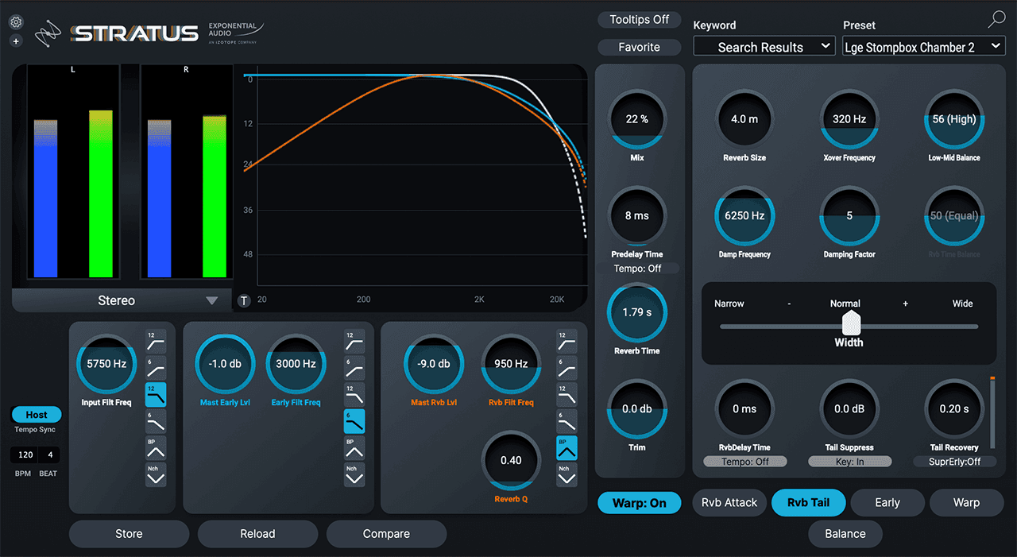1017x557 pixels.
Task: Switch to the Rvb Attack tab
Action: (x=729, y=503)
